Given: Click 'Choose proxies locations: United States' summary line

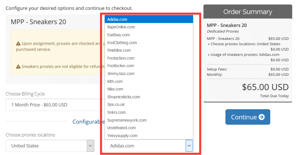Looking at the screenshot, I should tap(244, 44).
